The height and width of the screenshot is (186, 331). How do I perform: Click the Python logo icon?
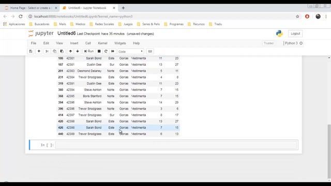(279, 34)
